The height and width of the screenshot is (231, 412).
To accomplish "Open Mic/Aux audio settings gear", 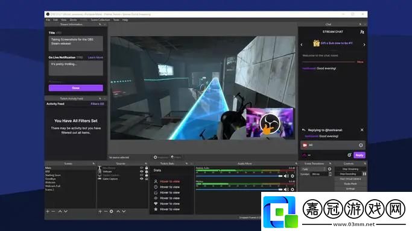I will 293,189.
